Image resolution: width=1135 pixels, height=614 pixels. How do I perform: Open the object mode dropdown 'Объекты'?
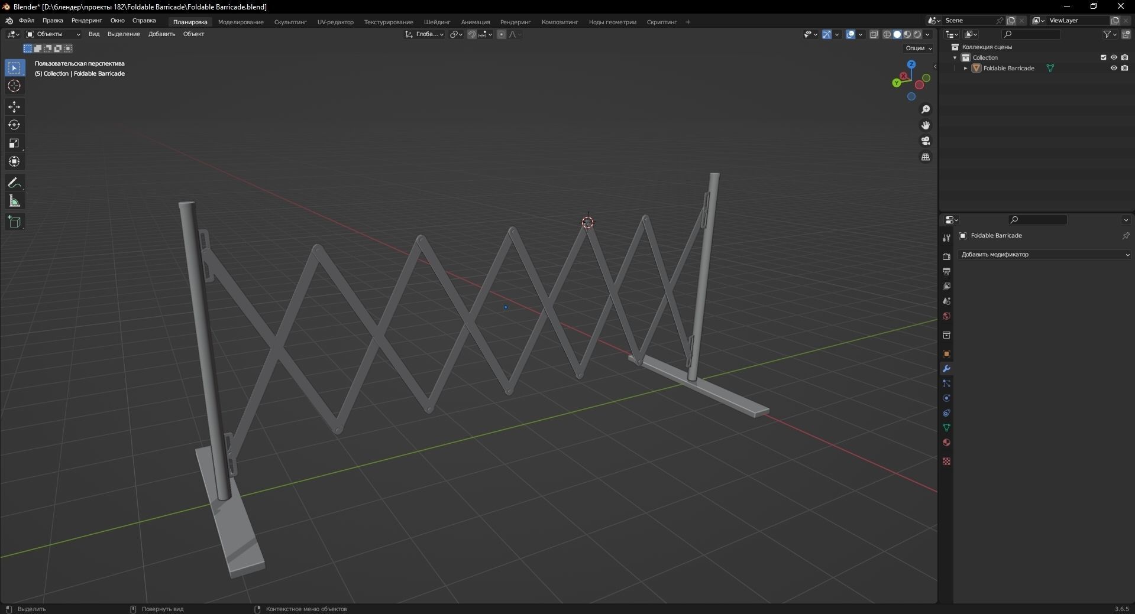[x=53, y=34]
